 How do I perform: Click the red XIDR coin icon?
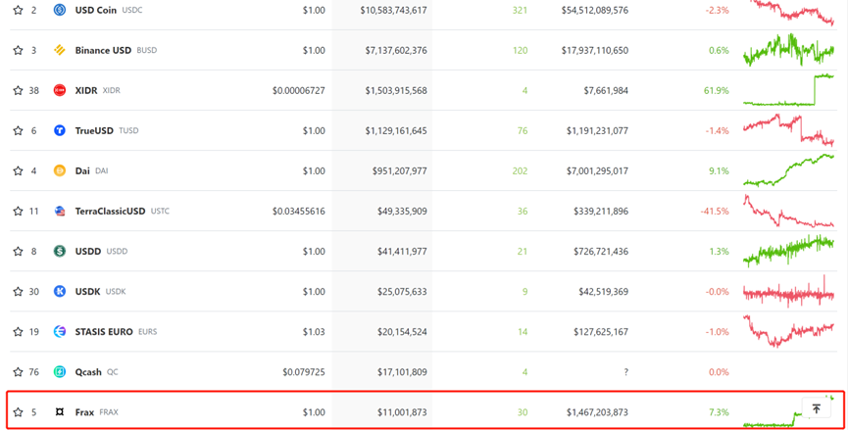60,90
